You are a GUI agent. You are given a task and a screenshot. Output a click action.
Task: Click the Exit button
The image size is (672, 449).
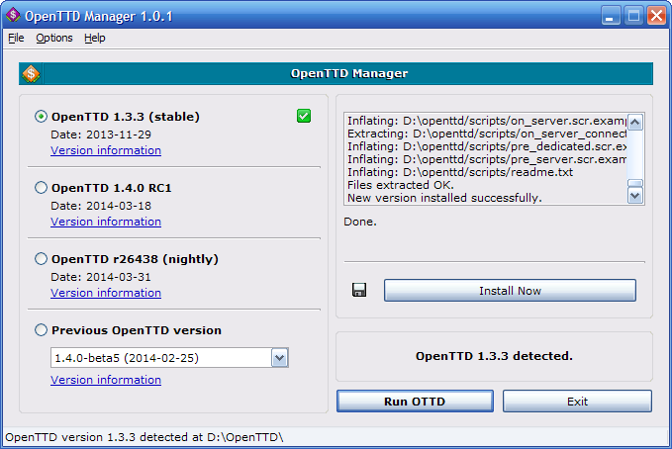coord(577,401)
